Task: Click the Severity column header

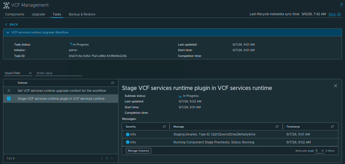Action: point(131,127)
